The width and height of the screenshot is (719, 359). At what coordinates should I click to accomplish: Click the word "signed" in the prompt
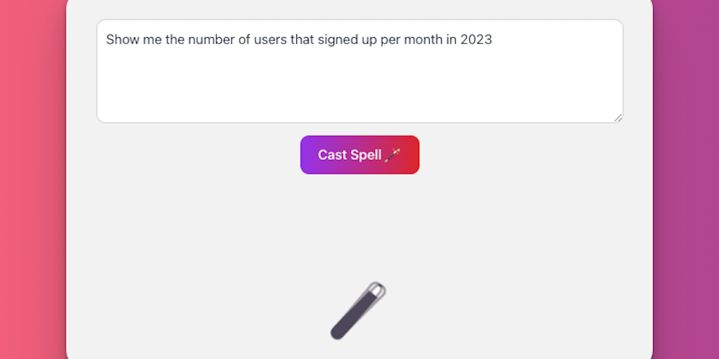click(x=338, y=40)
